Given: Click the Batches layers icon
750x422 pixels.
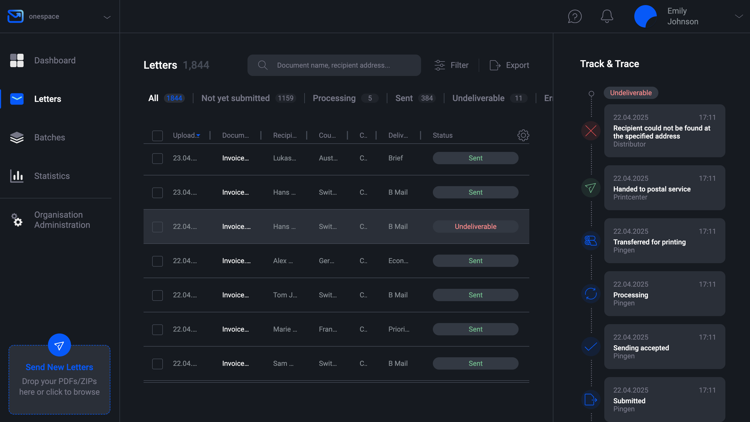Looking at the screenshot, I should [x=17, y=137].
